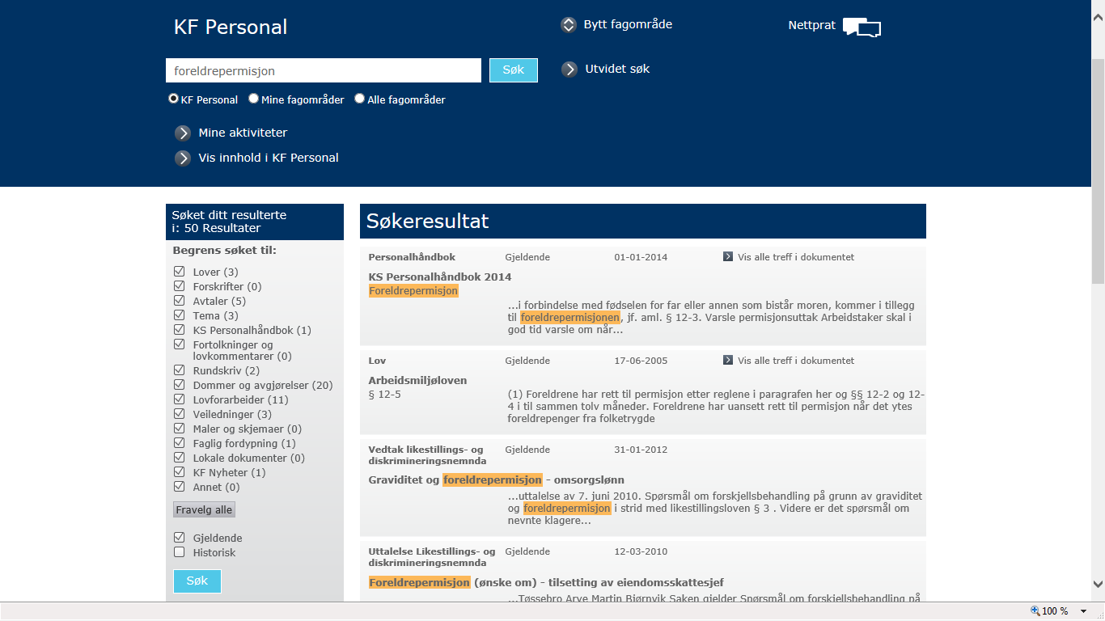Uncheck the Annet (0) checkbox
Image resolution: width=1105 pixels, height=621 pixels.
coord(180,487)
